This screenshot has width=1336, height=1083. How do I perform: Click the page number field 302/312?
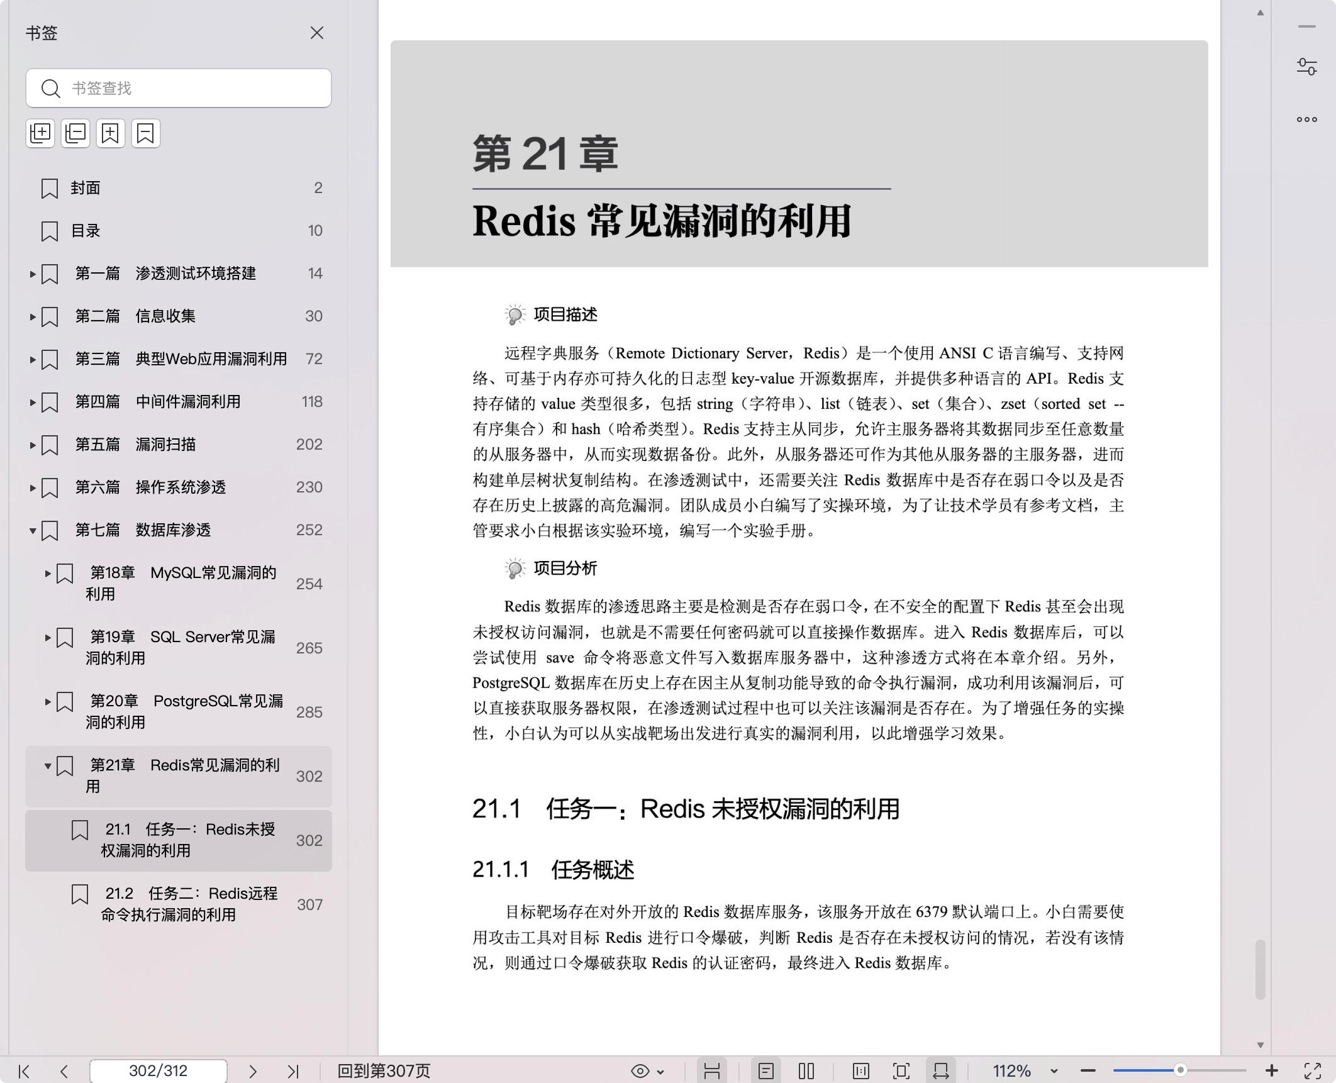click(x=159, y=1070)
